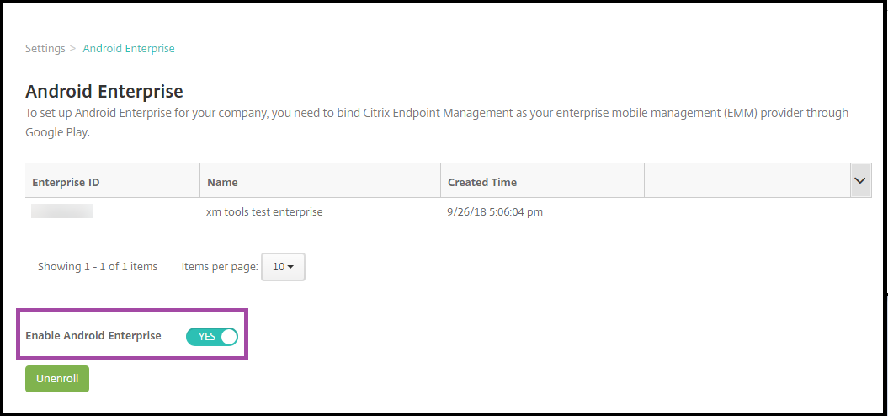Select the xm tools test enterprise row
This screenshot has width=888, height=416.
[x=264, y=212]
